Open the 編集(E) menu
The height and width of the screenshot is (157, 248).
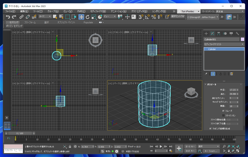point(24,11)
